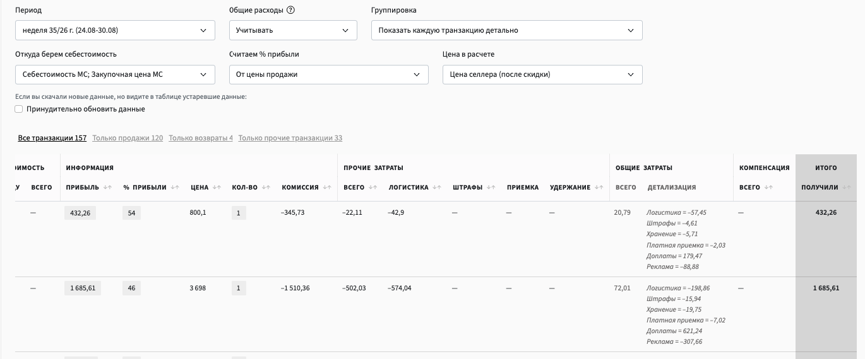
Task: Open the Общие расходы Учитывать dropdown
Action: pos(293,30)
